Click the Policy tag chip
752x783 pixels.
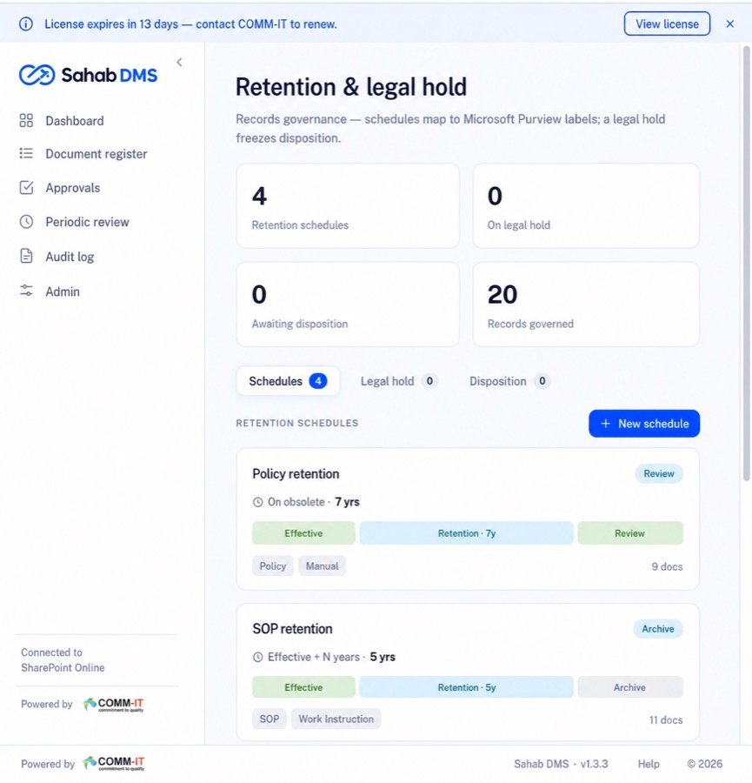[272, 565]
